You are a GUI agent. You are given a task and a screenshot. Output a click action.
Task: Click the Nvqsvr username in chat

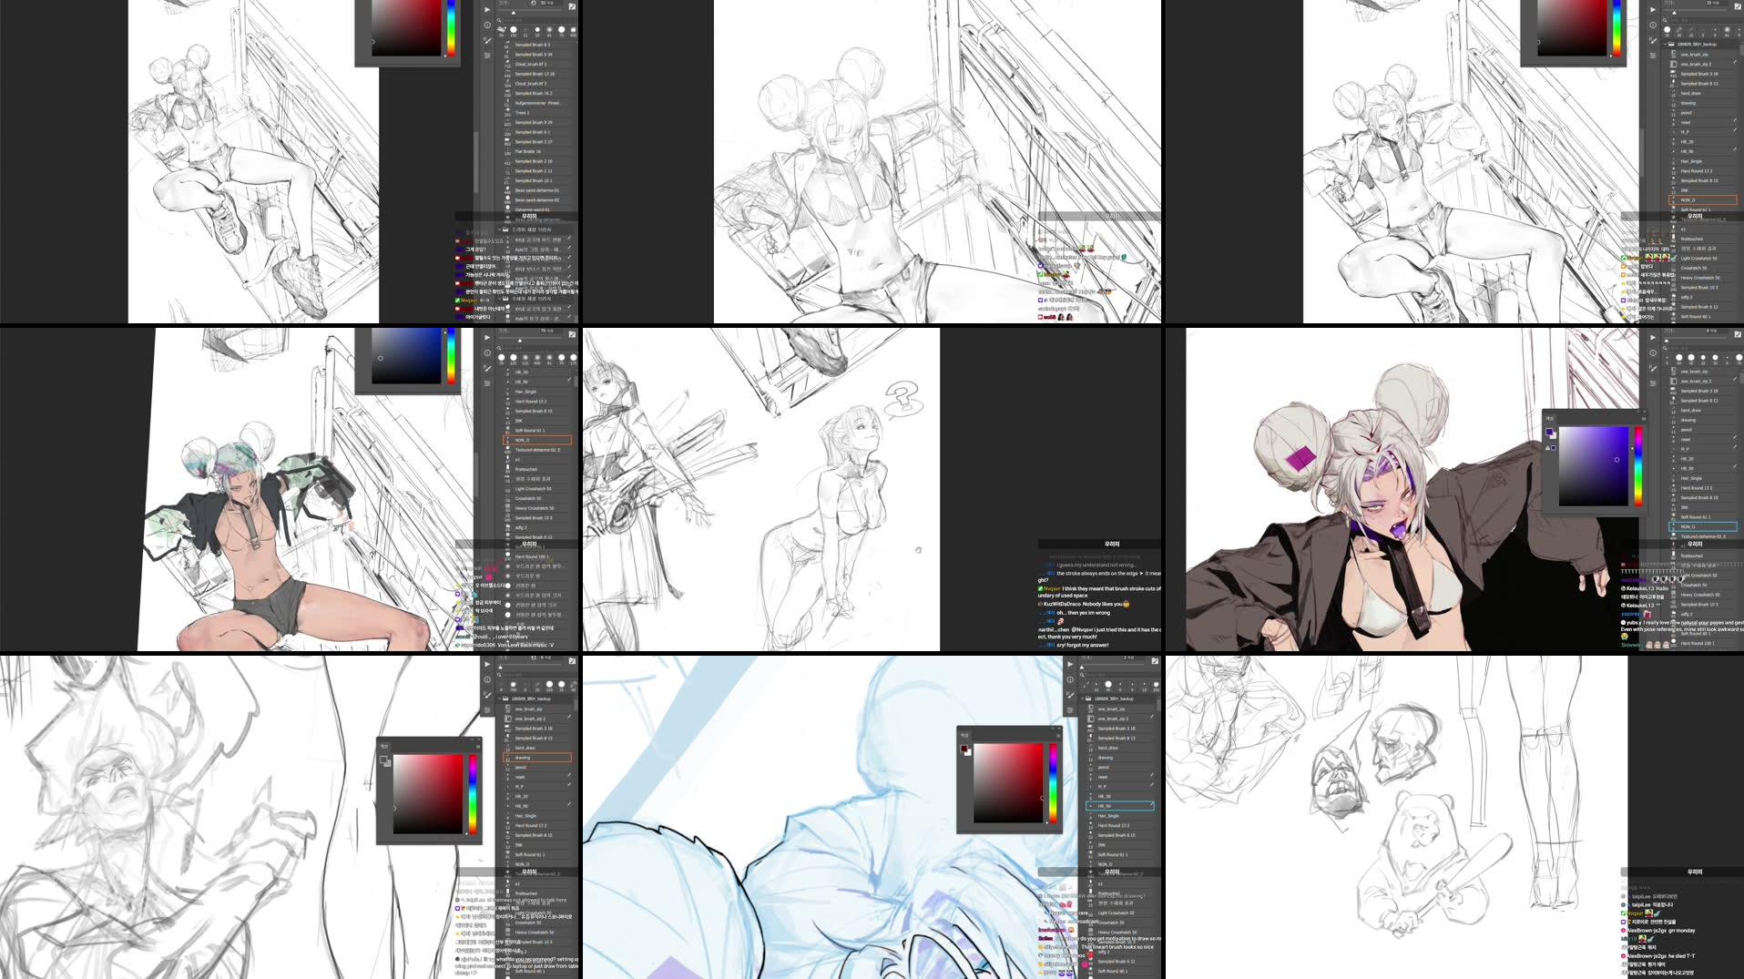pyautogui.click(x=1053, y=588)
